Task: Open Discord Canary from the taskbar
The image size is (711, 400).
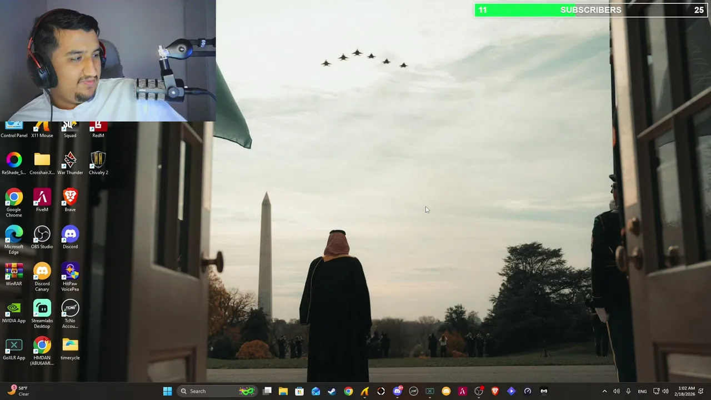Action: [446, 391]
